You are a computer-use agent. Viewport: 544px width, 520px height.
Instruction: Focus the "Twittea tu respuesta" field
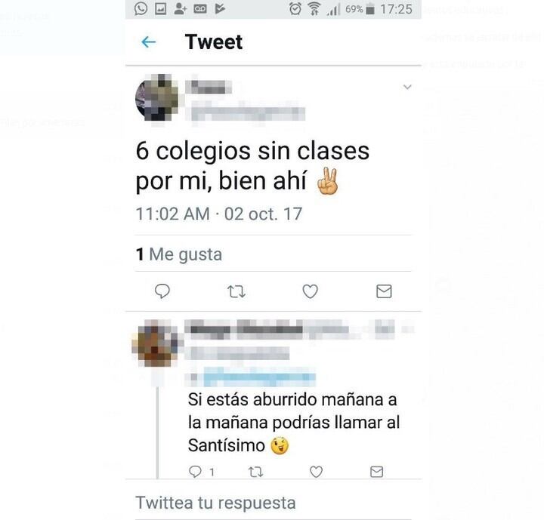click(x=274, y=503)
